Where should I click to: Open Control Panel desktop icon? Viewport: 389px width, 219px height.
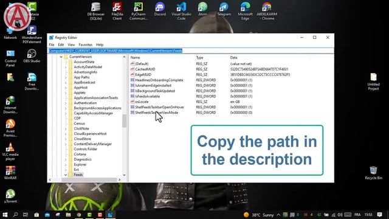(x=10, y=58)
